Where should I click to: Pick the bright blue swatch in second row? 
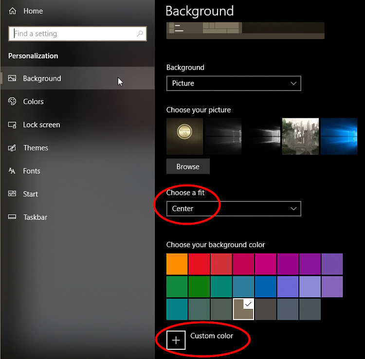pos(266,287)
